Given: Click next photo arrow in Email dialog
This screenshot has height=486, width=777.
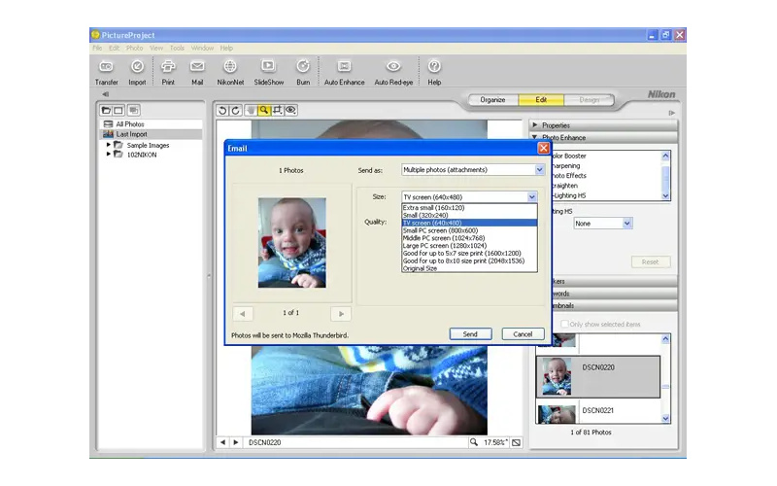Looking at the screenshot, I should click(341, 313).
